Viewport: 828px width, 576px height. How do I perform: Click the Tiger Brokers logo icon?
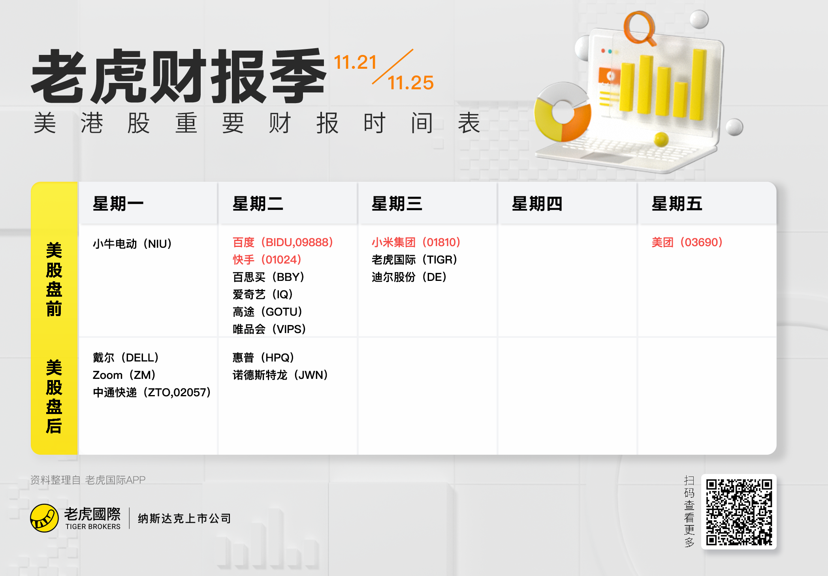pos(45,518)
